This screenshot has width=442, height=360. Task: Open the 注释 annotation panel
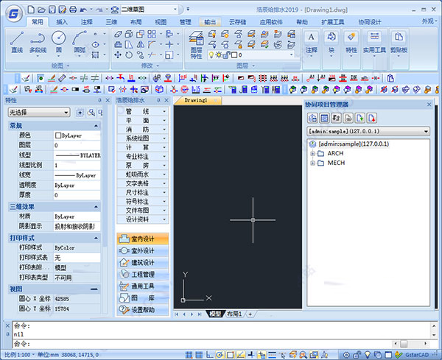311,43
